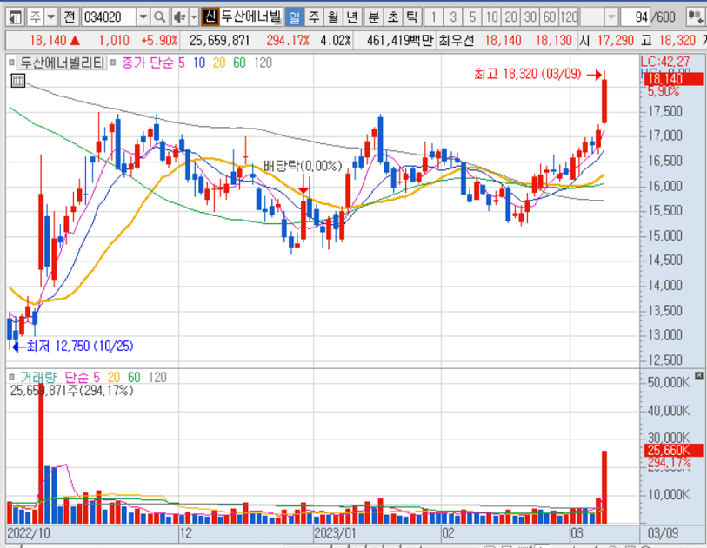707x548 pixels.
Task: Click the 03/09 date box on axis
Action: [x=663, y=533]
